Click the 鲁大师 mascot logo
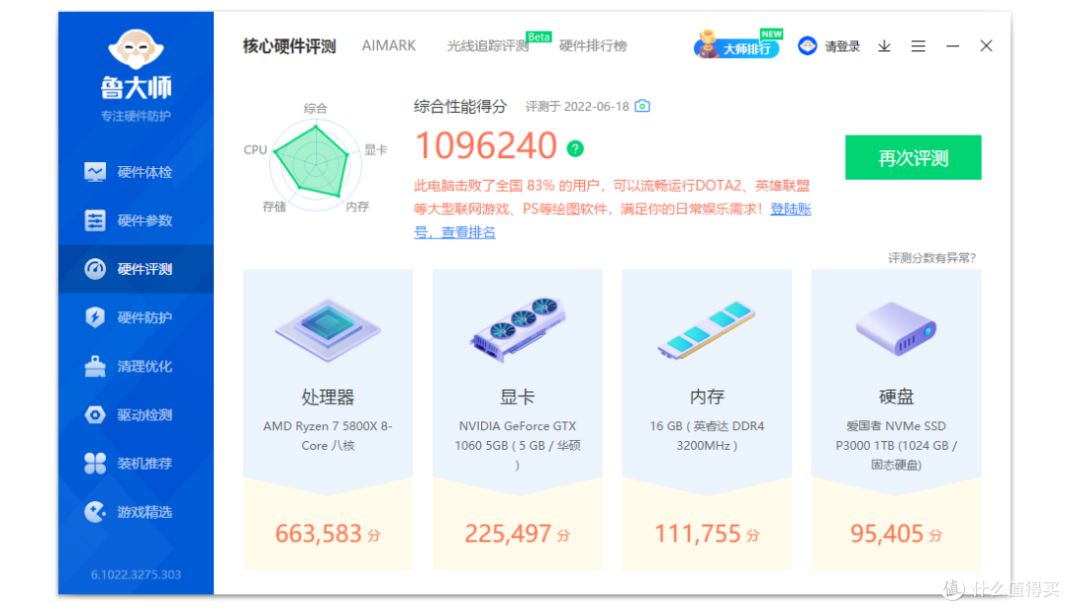This screenshot has height=611, width=1069. (136, 49)
